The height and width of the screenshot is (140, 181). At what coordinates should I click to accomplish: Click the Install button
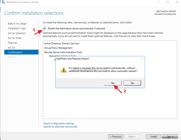(154, 137)
